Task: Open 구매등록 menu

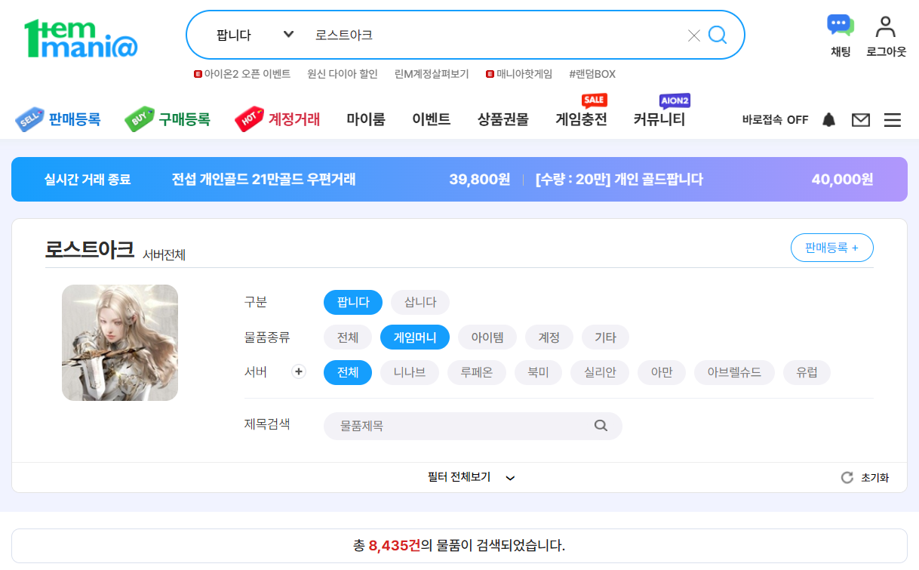Action: 184,119
